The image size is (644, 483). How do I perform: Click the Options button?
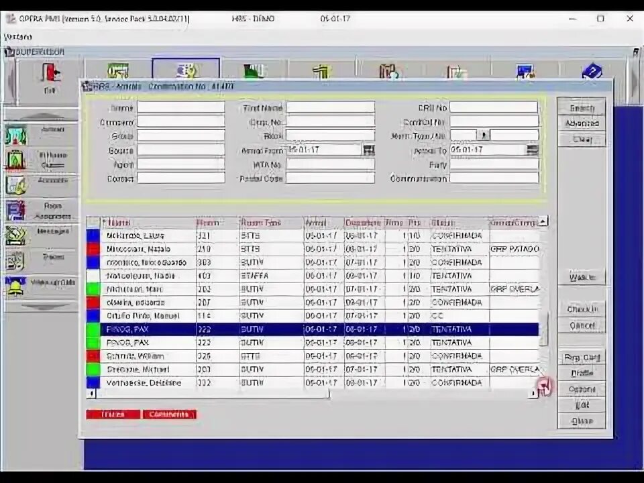point(582,389)
